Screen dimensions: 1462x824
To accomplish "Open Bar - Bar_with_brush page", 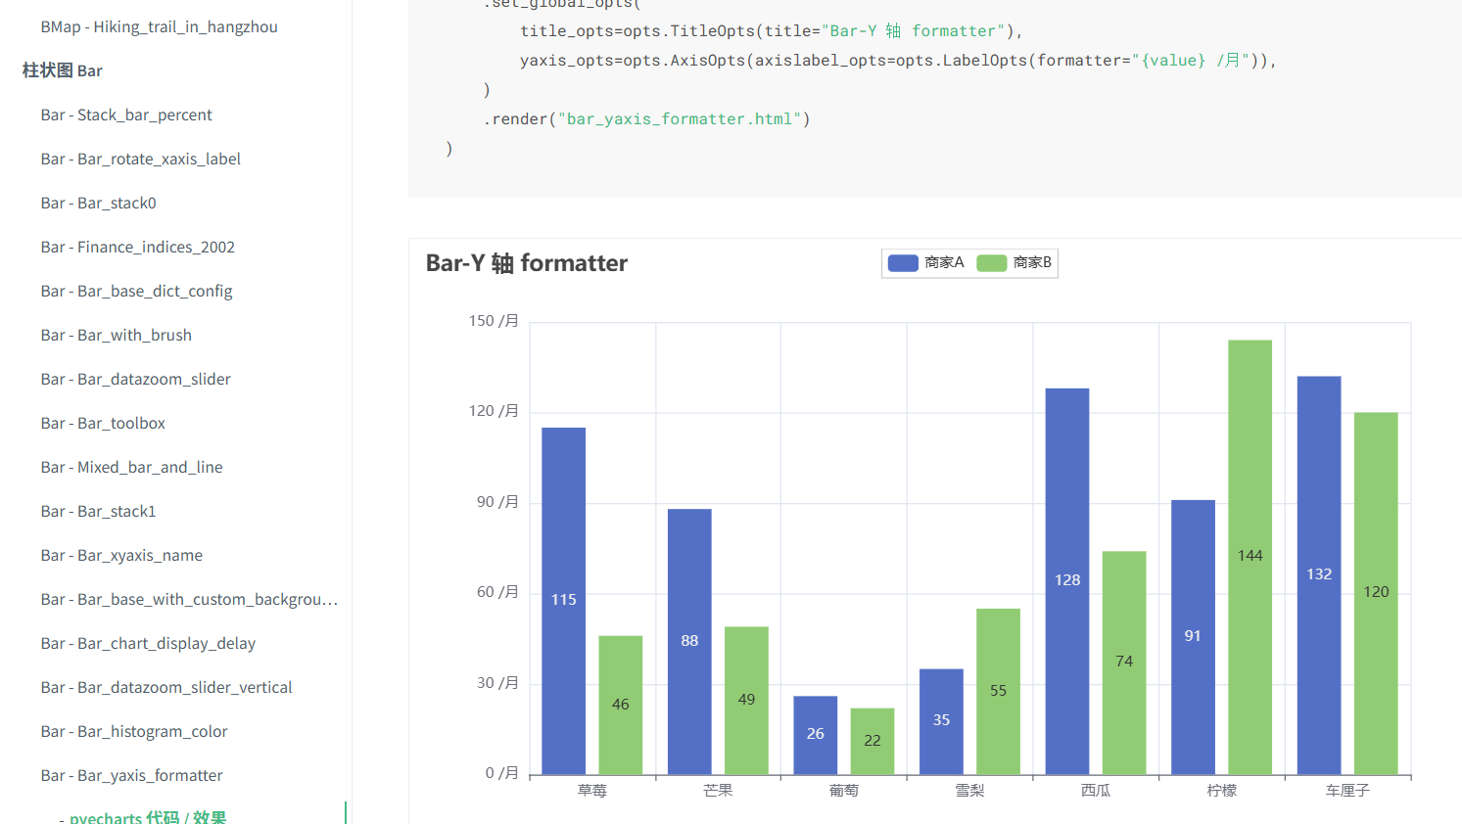I will click(x=116, y=335).
